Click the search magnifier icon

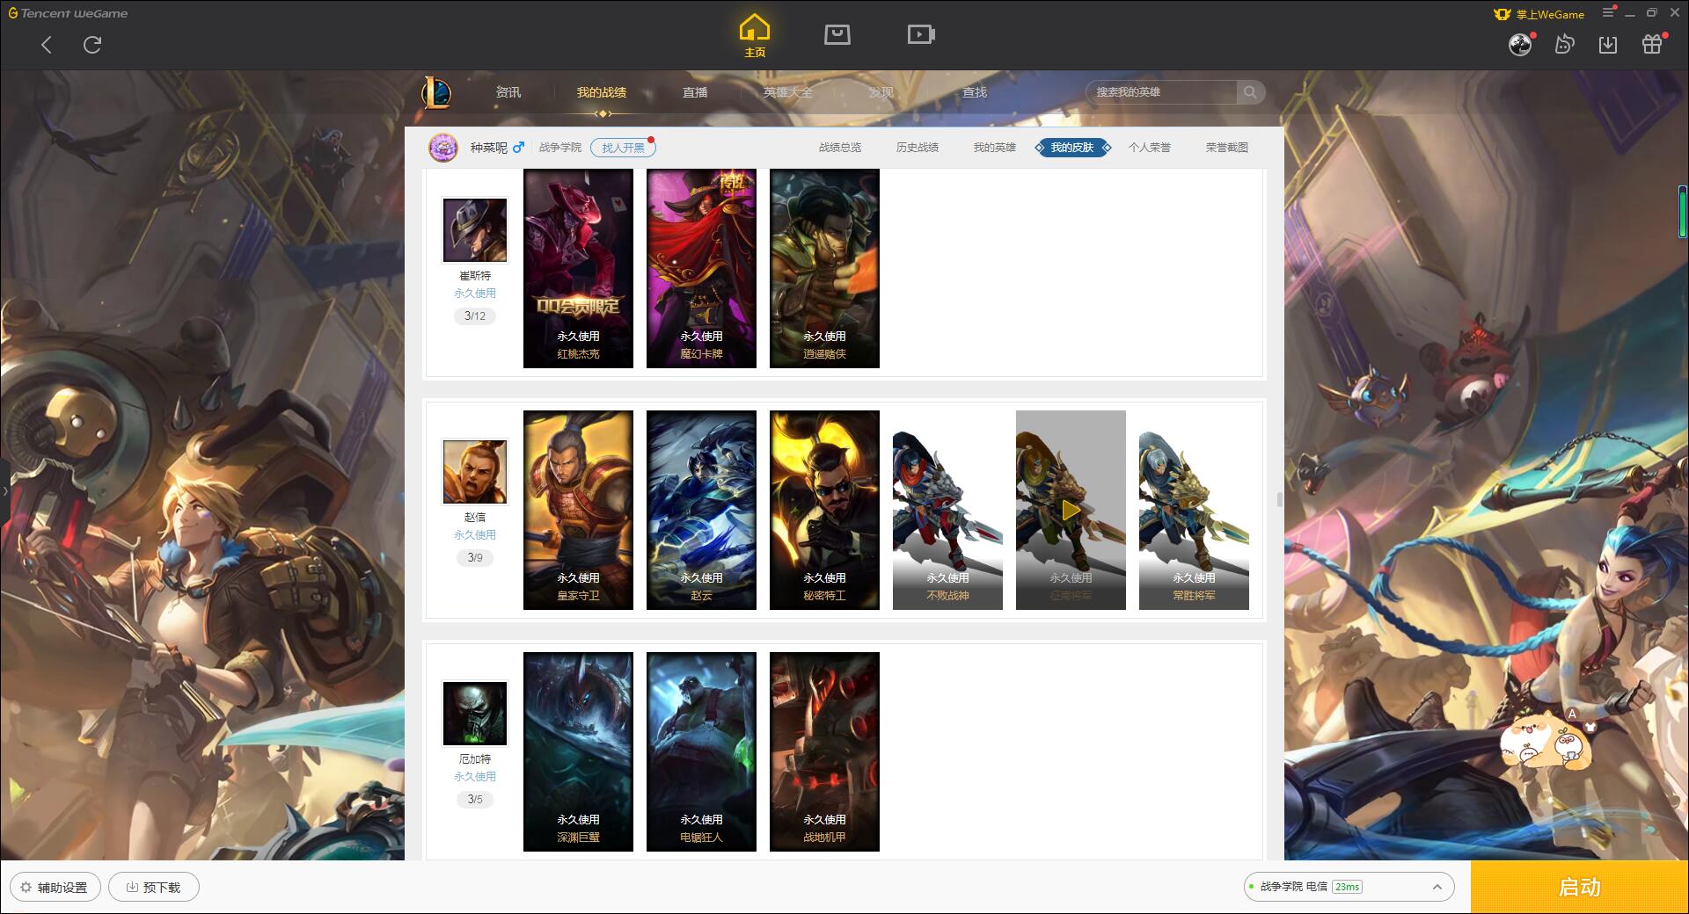pyautogui.click(x=1250, y=92)
